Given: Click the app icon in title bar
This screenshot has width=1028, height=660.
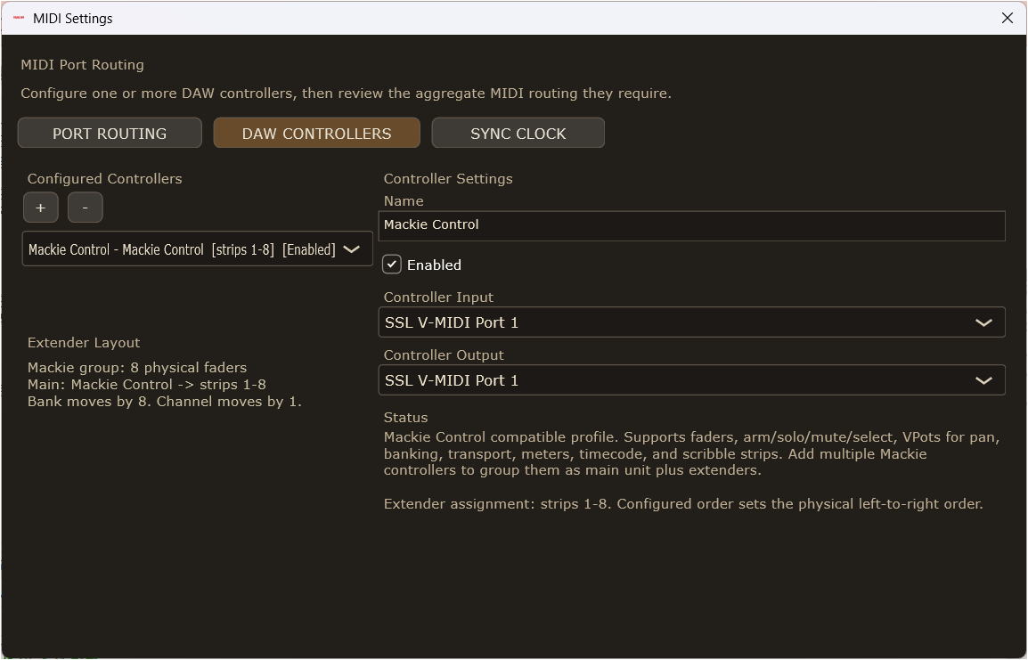Looking at the screenshot, I should [19, 19].
